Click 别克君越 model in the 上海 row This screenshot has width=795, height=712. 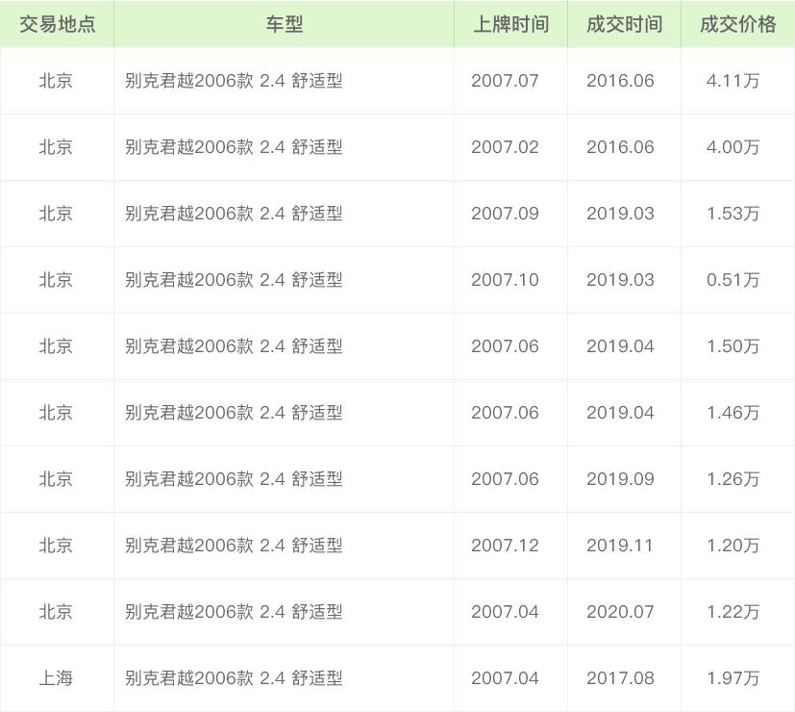[234, 679]
